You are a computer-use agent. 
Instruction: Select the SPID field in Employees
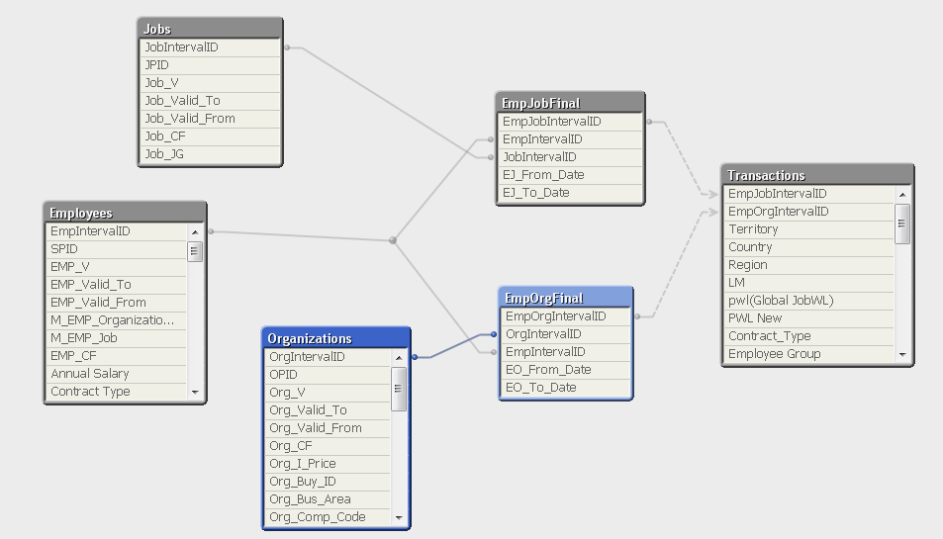point(117,249)
